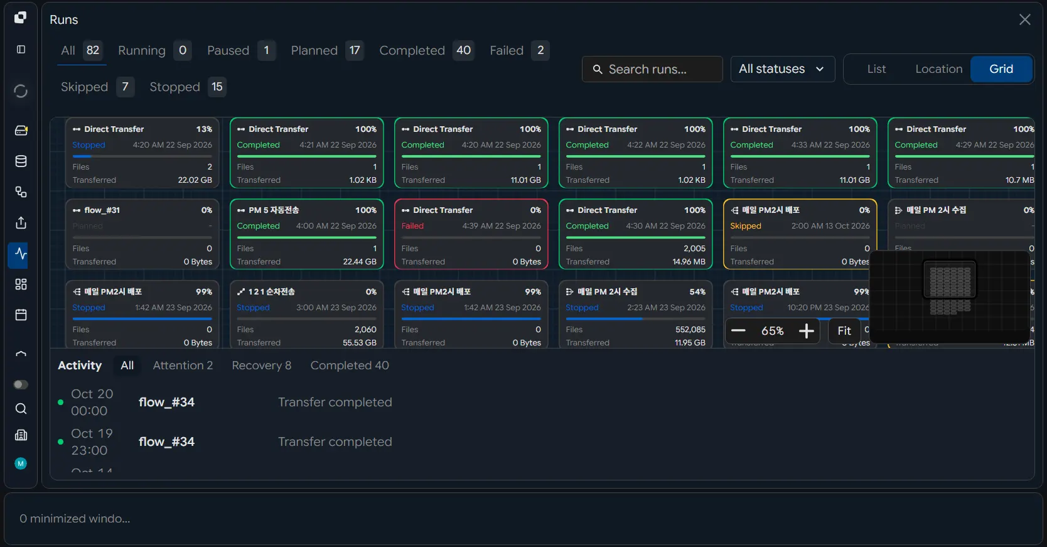Toggle the sidebar panel icon
This screenshot has height=547, width=1047.
coord(21,49)
